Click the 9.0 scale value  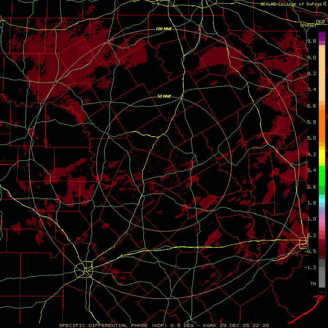click(x=312, y=57)
